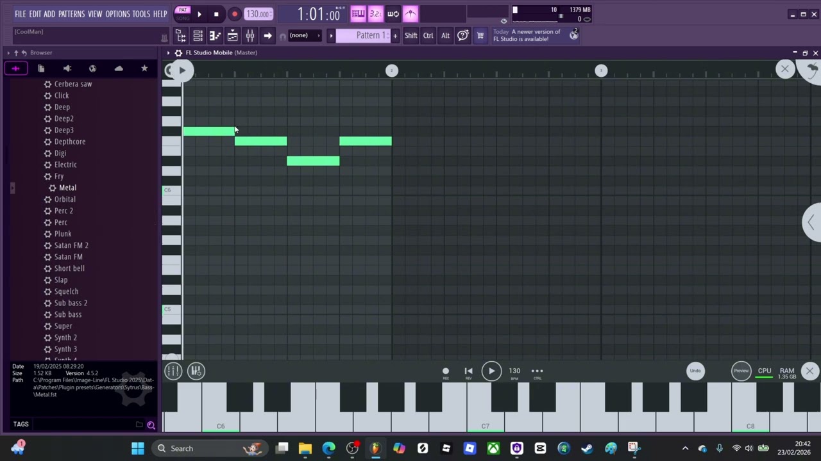This screenshot has width=821, height=461.
Task: Open the help chat question icon
Action: [x=462, y=36]
